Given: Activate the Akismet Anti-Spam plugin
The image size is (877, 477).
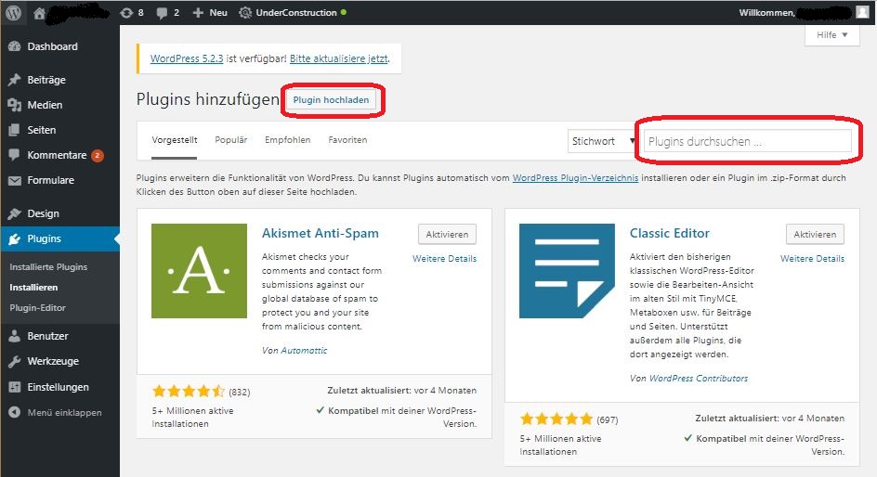Looking at the screenshot, I should point(447,234).
